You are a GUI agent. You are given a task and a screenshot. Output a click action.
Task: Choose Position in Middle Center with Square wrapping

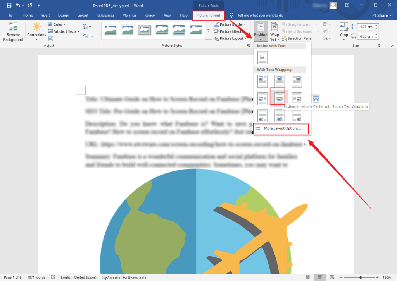click(280, 97)
